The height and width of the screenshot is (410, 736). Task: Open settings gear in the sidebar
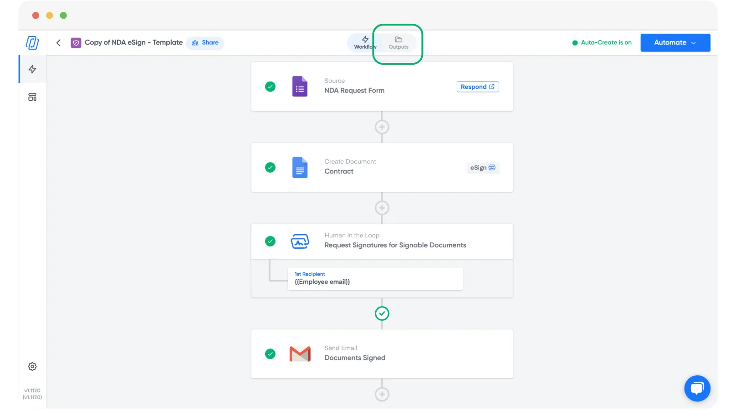pos(32,367)
